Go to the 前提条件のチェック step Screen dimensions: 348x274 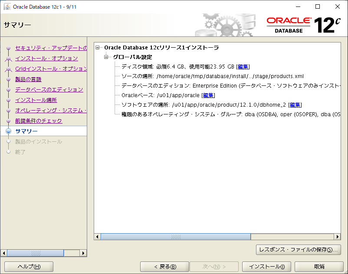point(39,121)
